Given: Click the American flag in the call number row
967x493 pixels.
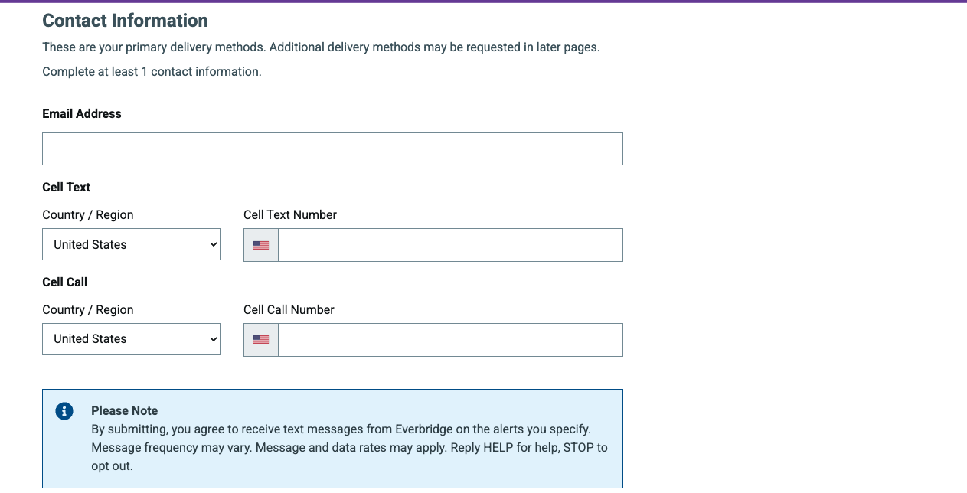Looking at the screenshot, I should (x=261, y=339).
